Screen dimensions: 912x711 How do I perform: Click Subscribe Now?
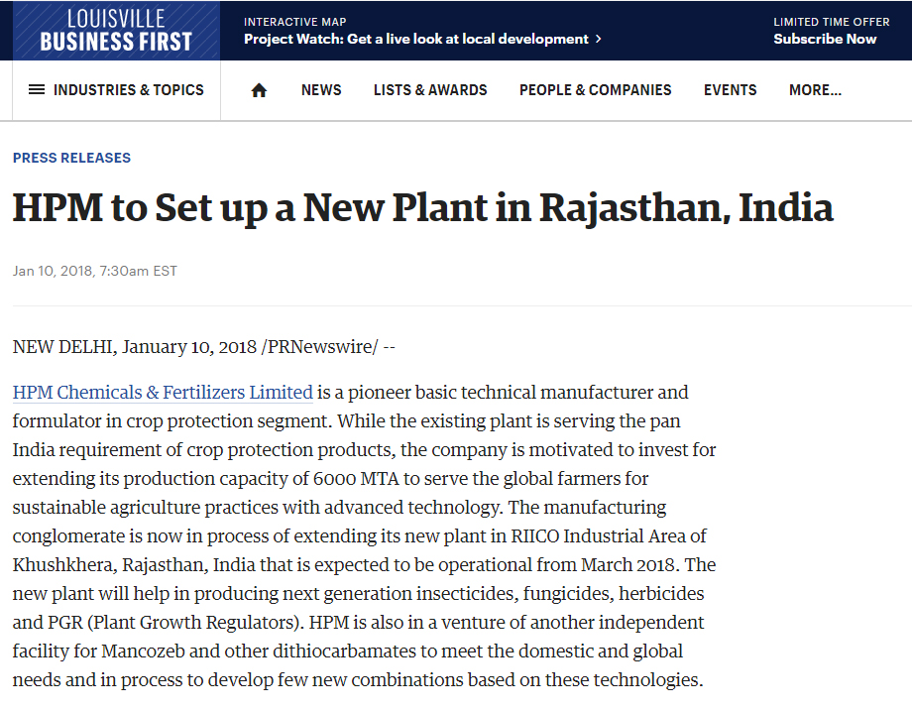tap(825, 40)
